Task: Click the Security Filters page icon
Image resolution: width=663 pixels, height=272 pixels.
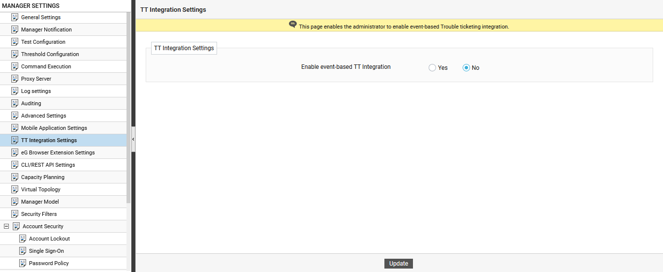Action: (x=15, y=214)
